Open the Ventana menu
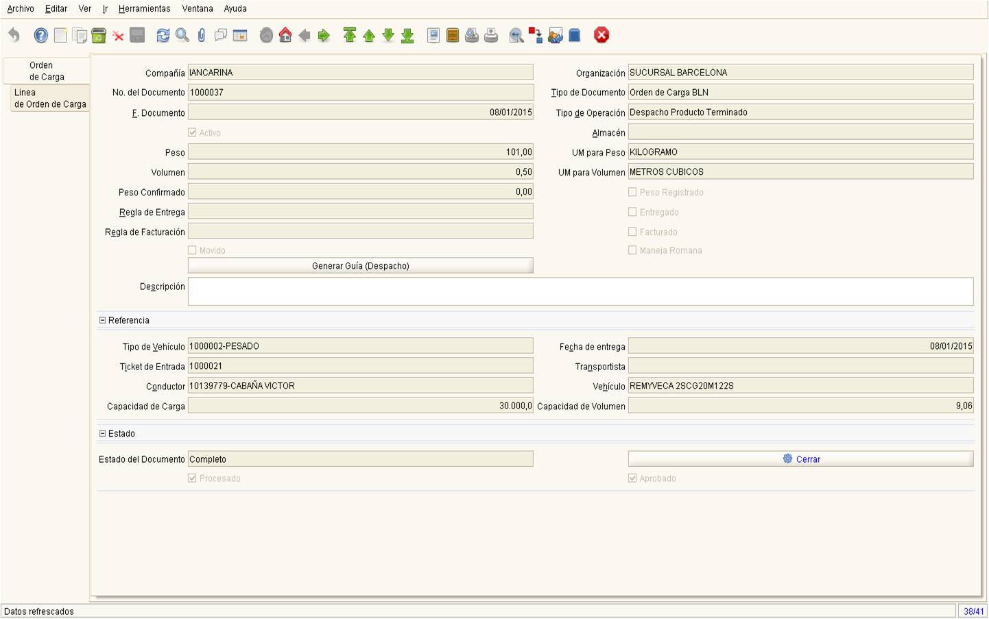The height and width of the screenshot is (619, 989). pos(198,9)
